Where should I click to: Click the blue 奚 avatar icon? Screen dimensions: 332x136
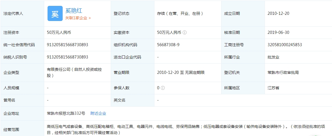[55, 13]
